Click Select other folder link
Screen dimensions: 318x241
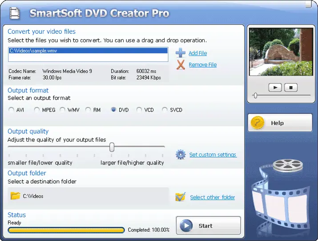pyautogui.click(x=212, y=197)
